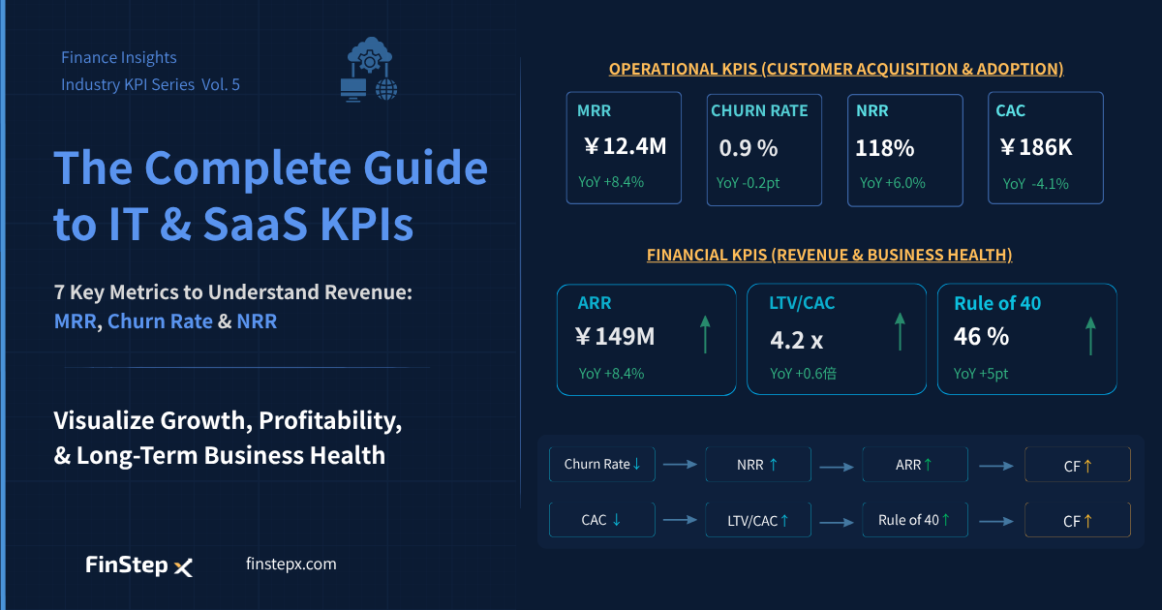1162x610 pixels.
Task: Click the Financial KPIs section heading
Action: [830, 255]
